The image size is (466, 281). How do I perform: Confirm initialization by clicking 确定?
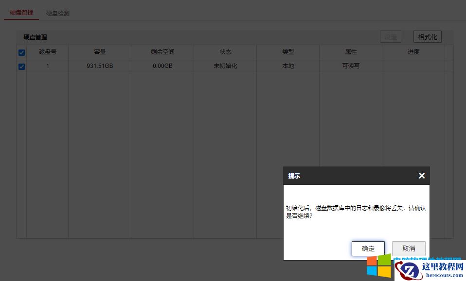(x=368, y=248)
